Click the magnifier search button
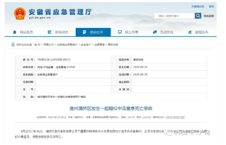Viewport: 226px width, 145px height. (198, 16)
